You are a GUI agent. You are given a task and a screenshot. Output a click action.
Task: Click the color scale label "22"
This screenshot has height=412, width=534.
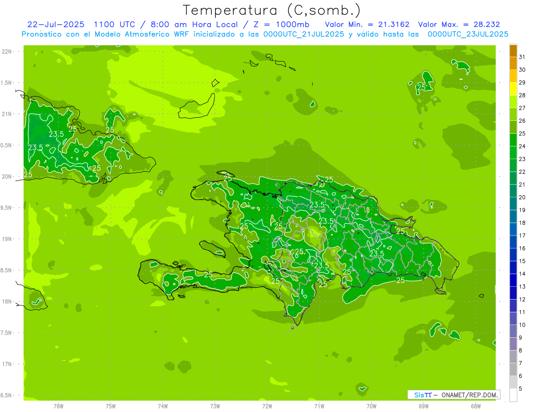click(522, 172)
